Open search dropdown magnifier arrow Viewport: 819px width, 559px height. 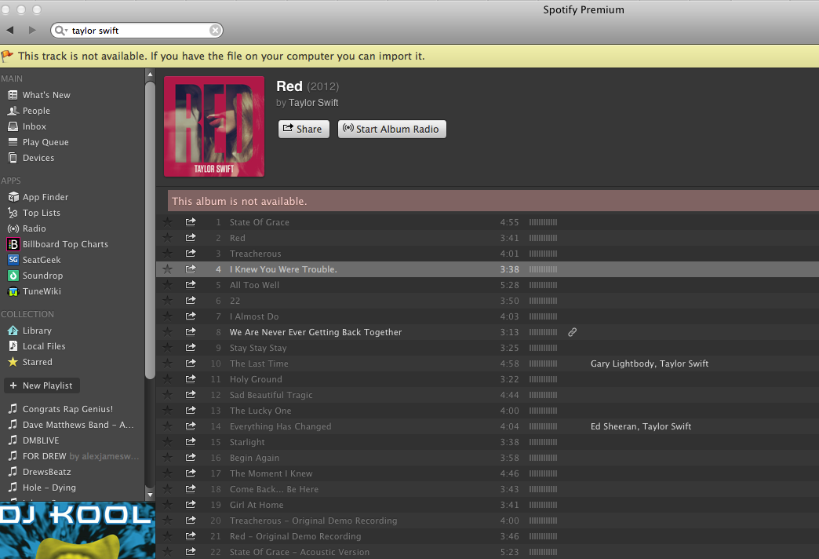[61, 31]
